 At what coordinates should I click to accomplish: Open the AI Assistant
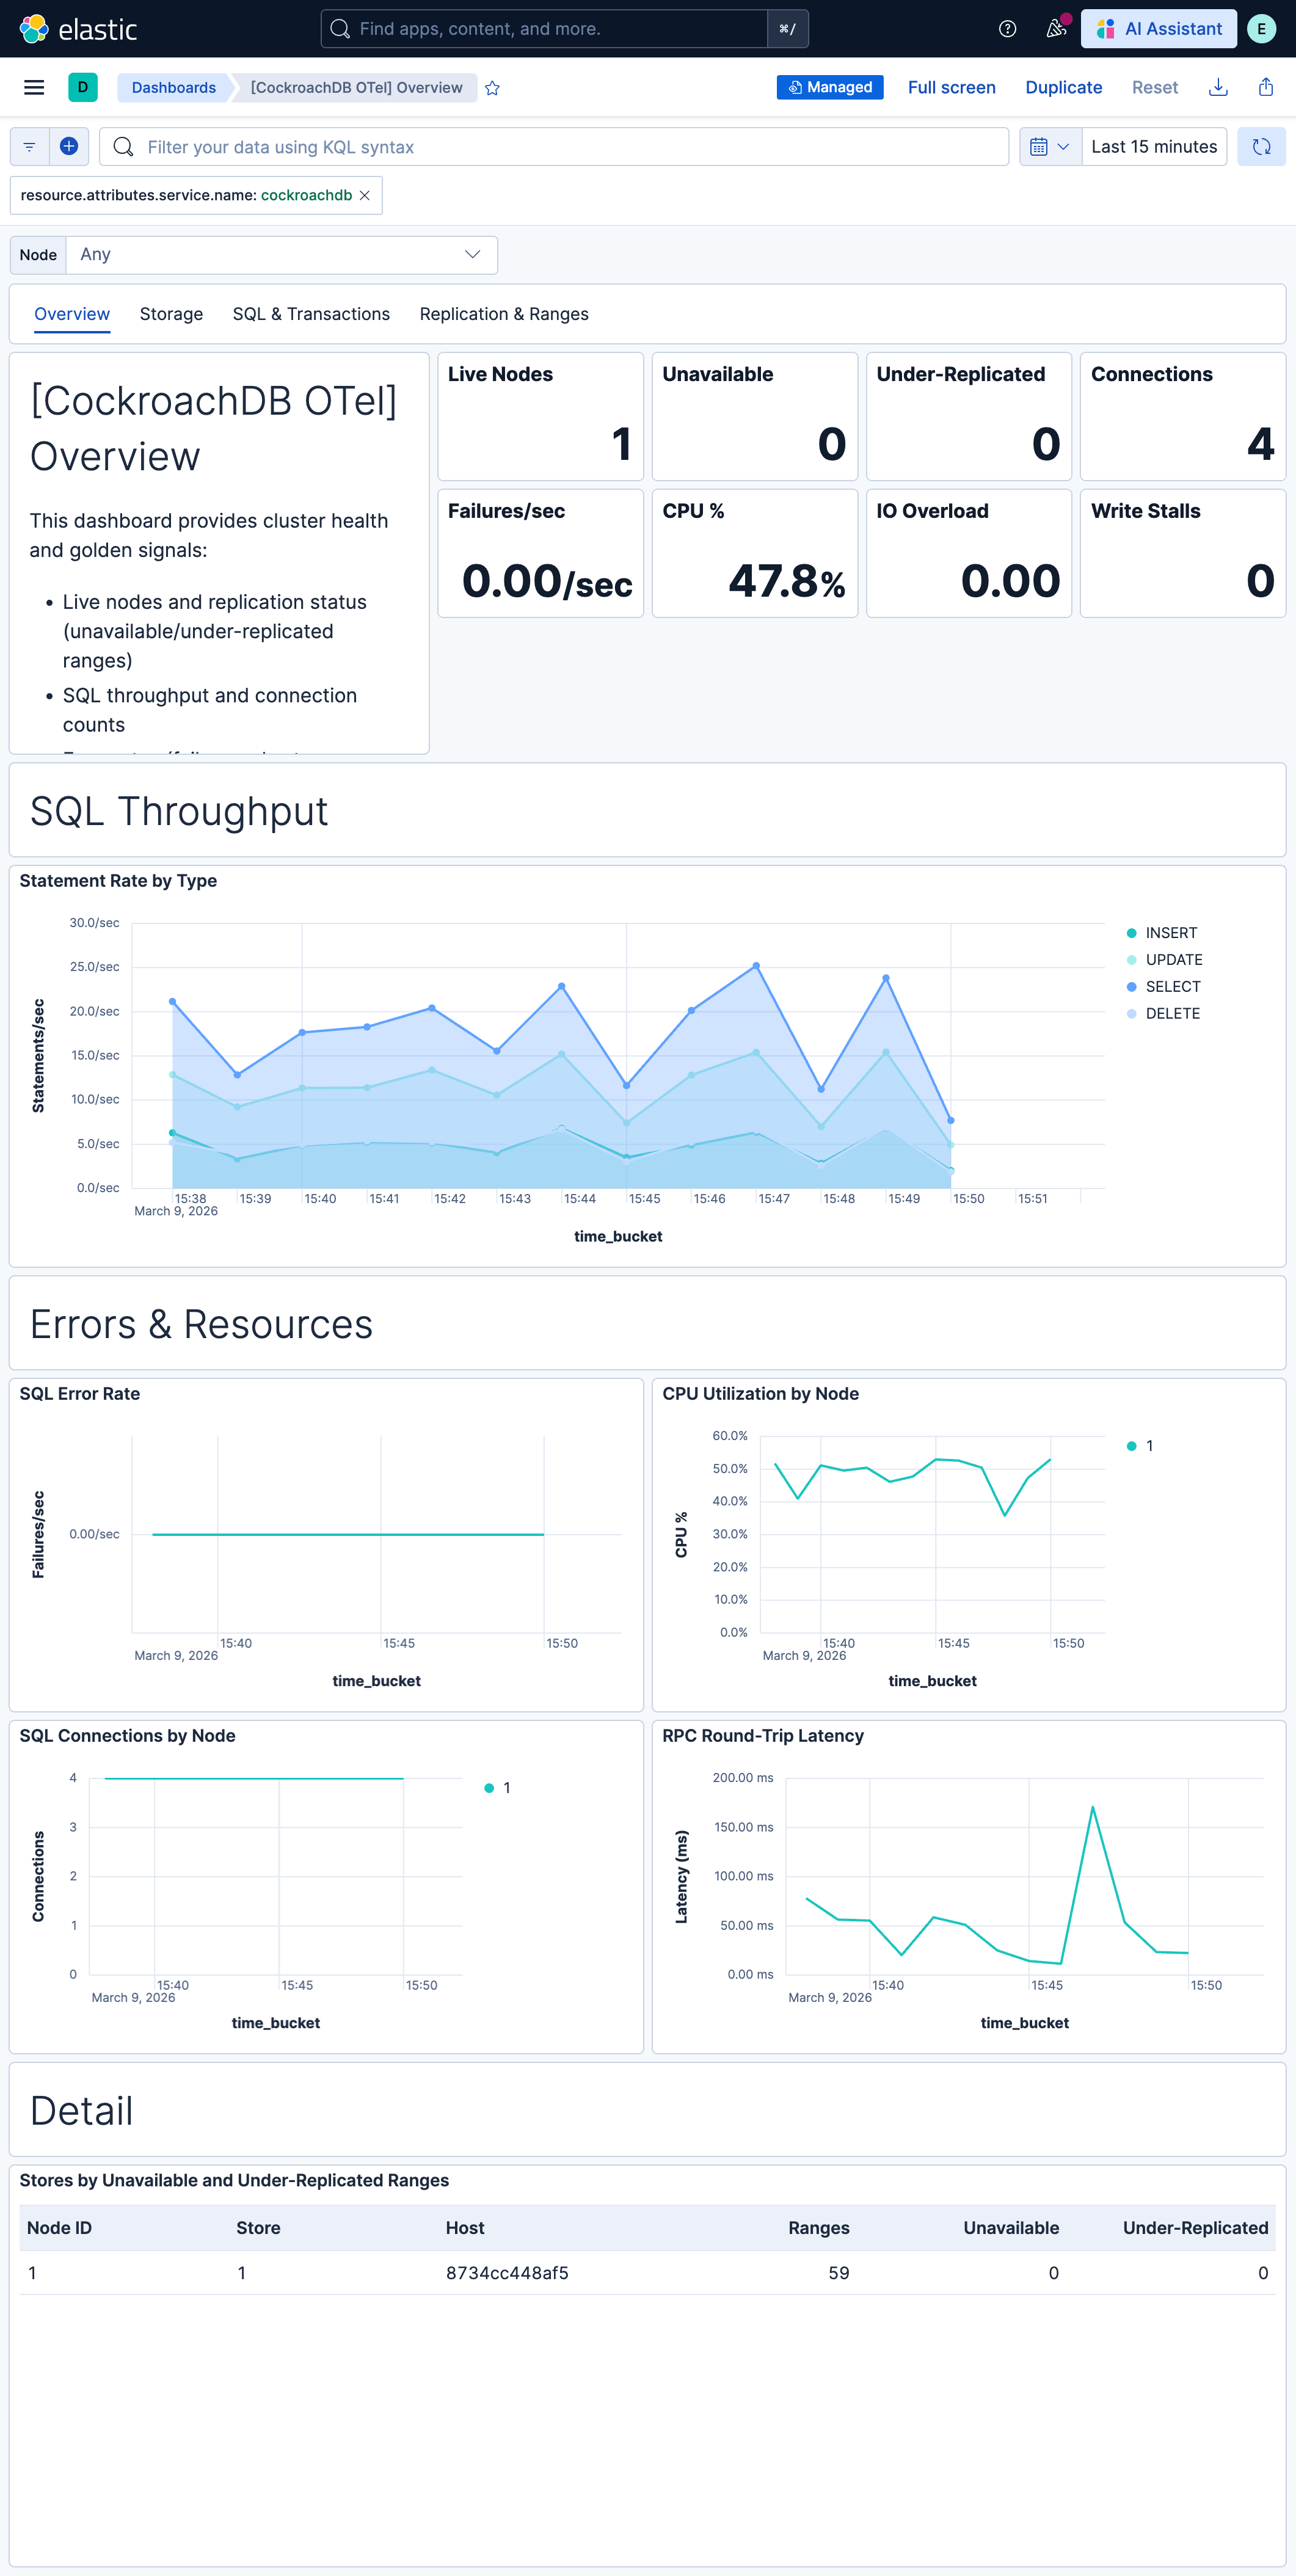tap(1158, 28)
